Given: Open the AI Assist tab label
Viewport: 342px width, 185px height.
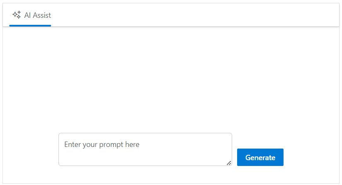Looking at the screenshot, I should click(x=38, y=15).
